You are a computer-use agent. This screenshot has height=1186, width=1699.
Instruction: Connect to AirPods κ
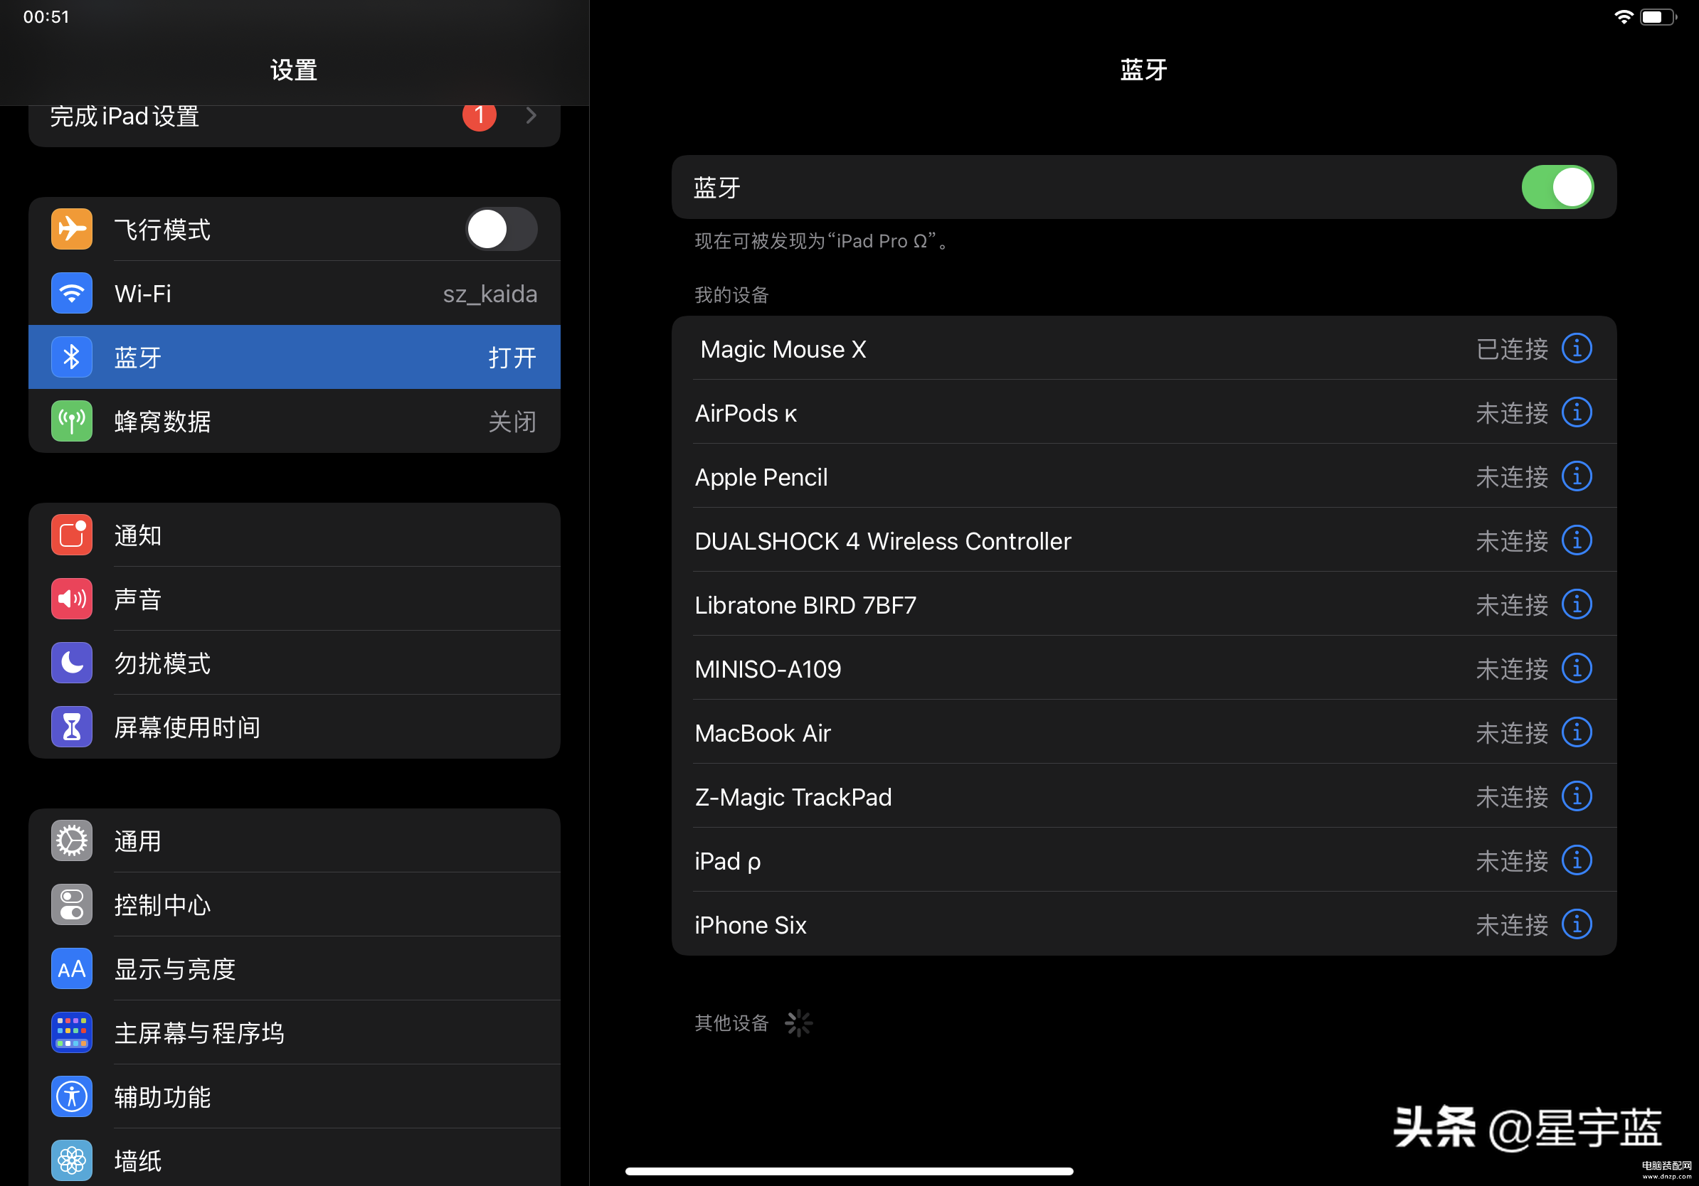click(1143, 412)
